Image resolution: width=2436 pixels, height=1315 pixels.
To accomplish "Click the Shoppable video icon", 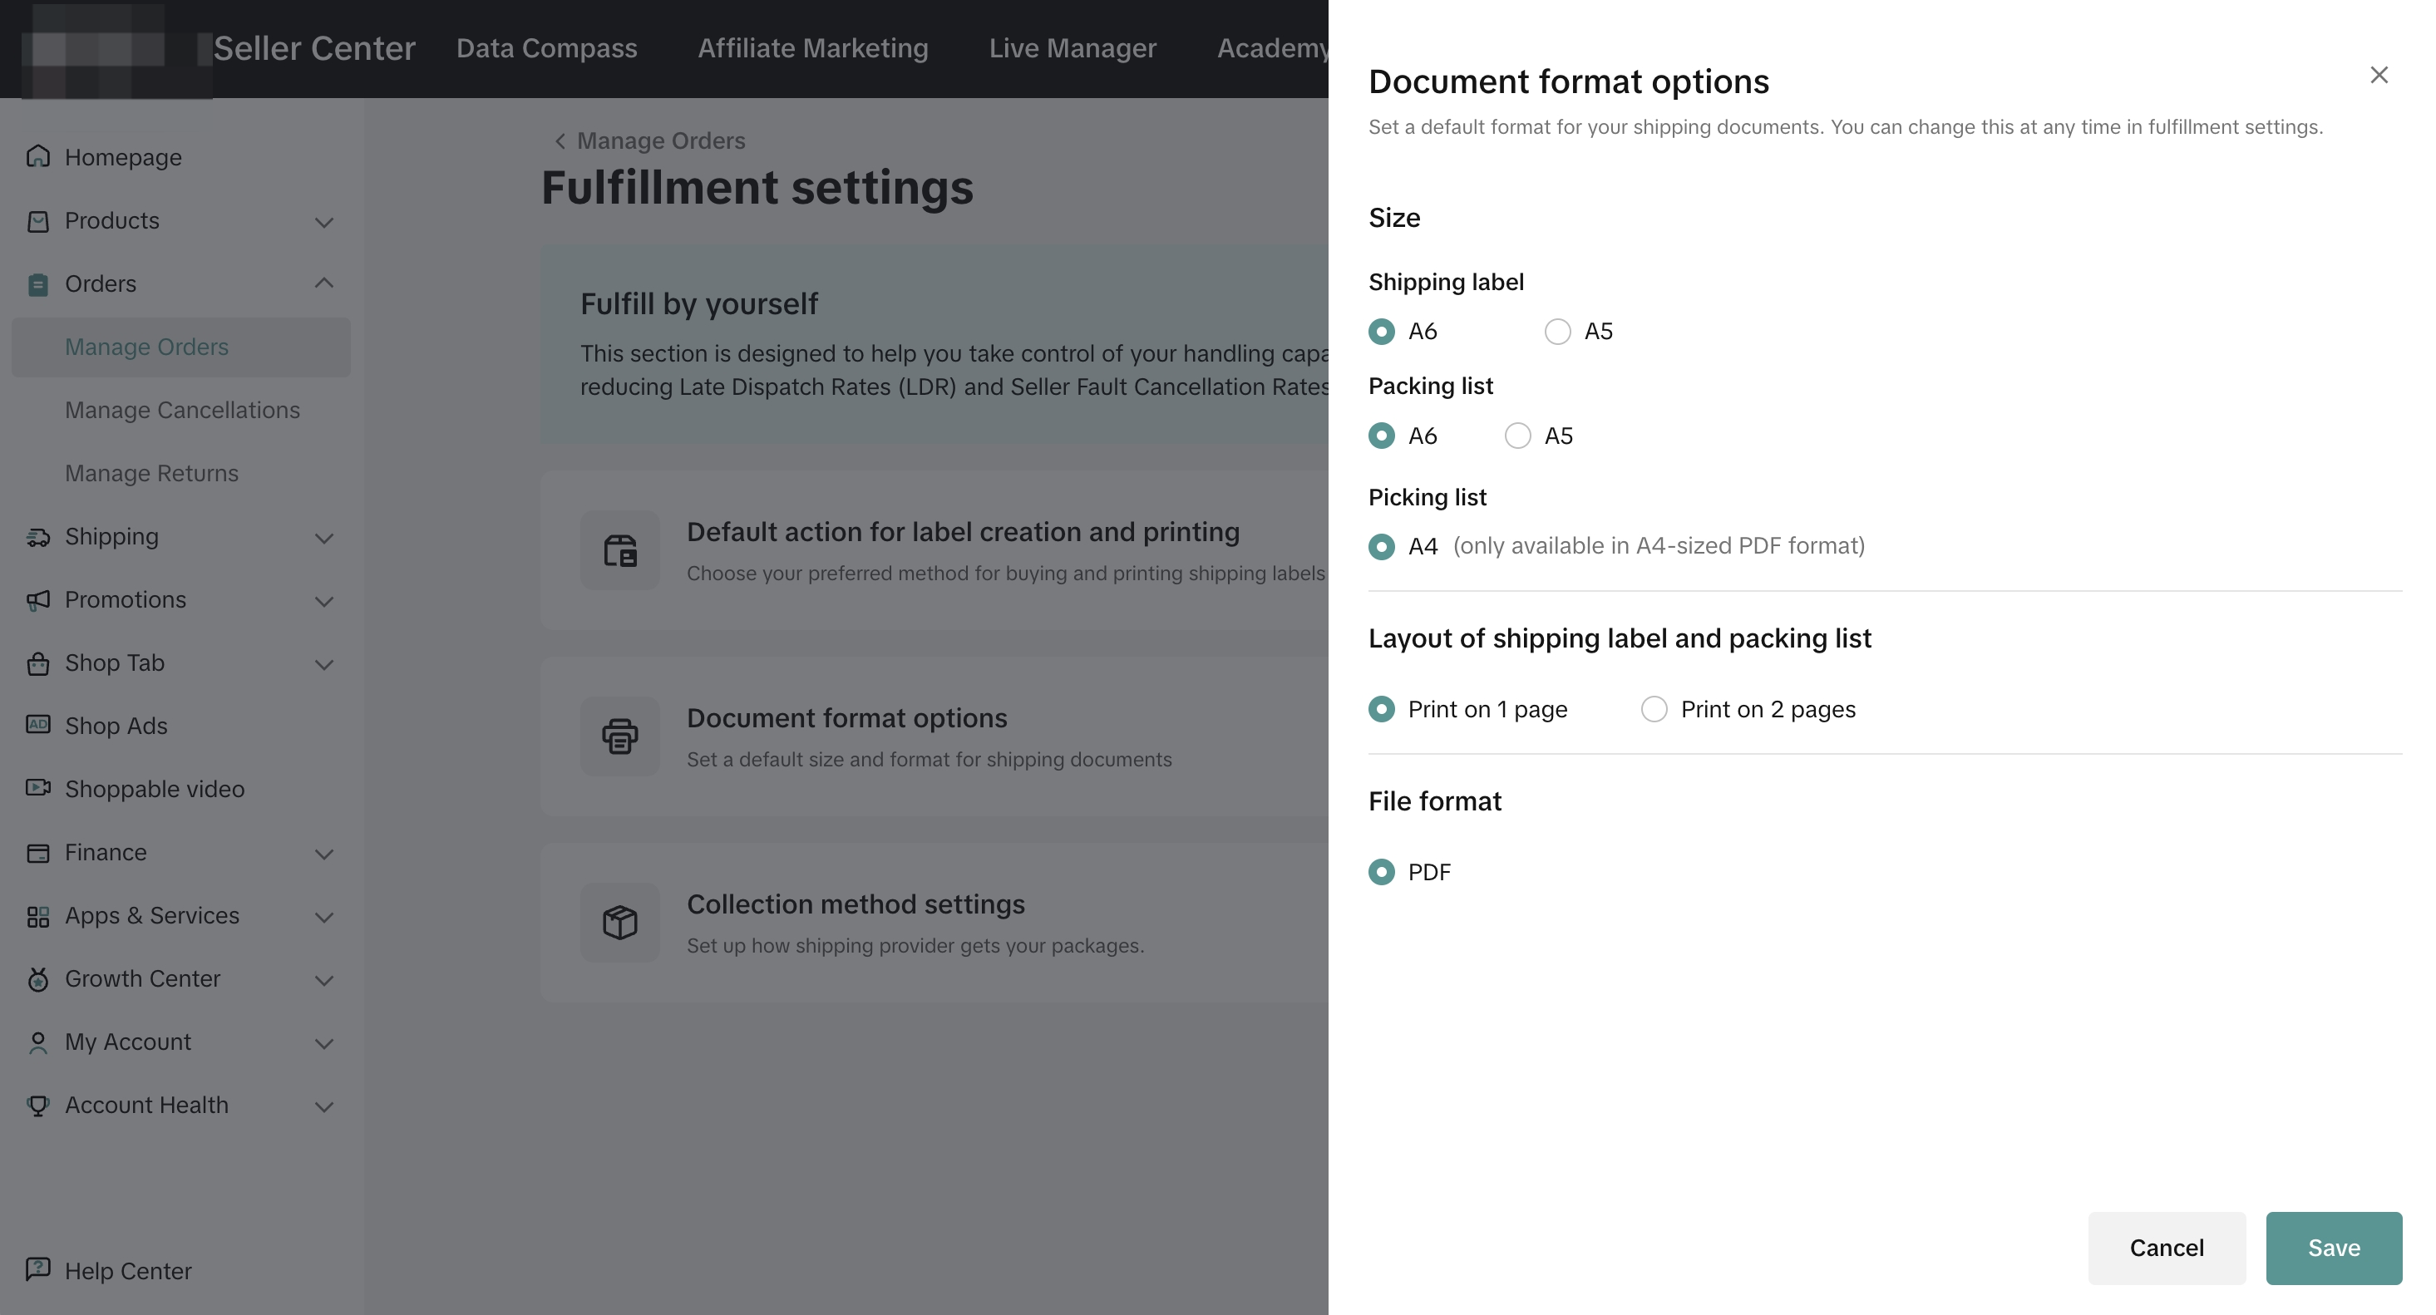I will click(37, 787).
